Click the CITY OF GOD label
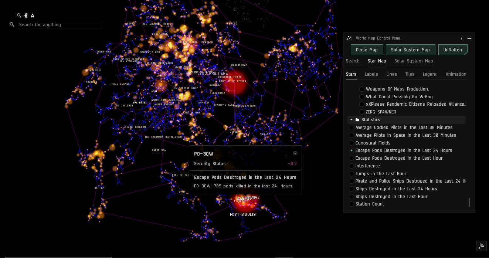Image resolution: width=489 pixels, height=258 pixels. pos(191,113)
